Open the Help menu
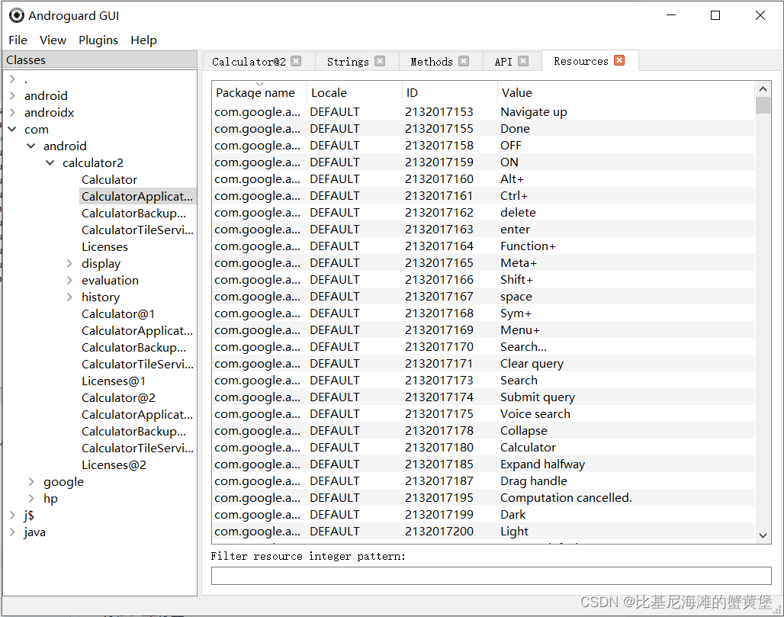The image size is (784, 617). [143, 40]
